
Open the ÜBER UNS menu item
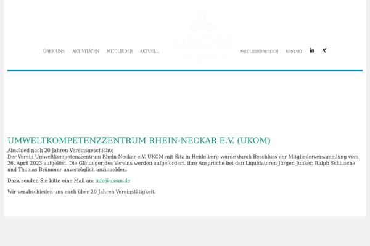click(54, 51)
